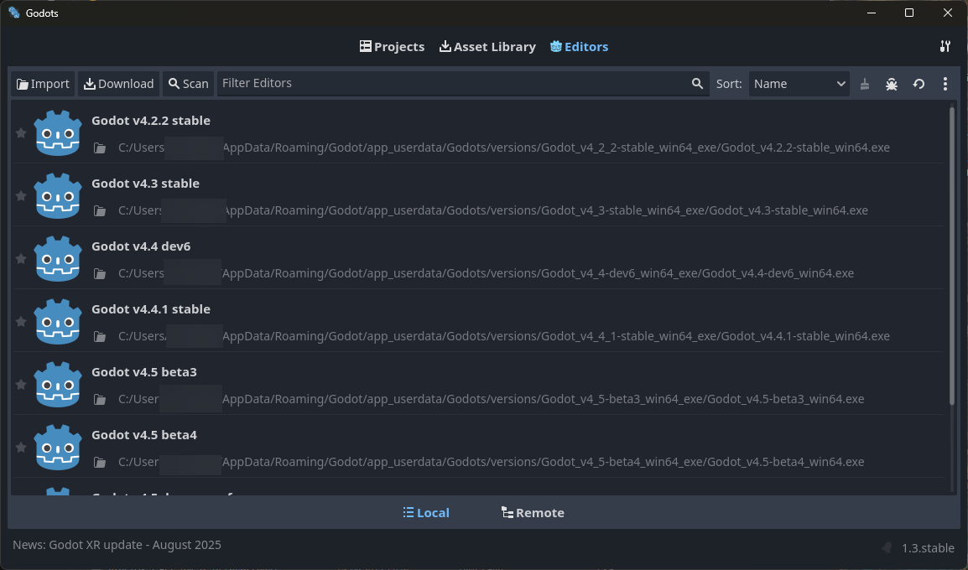The image size is (968, 570).
Task: Switch to the Remote editors view
Action: 533,513
